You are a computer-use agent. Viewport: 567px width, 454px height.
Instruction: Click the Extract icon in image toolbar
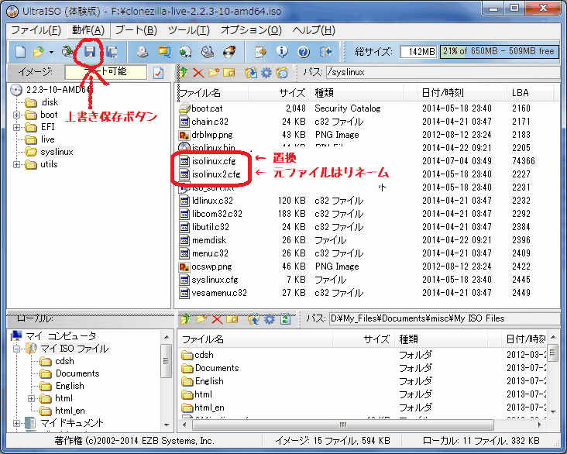pyautogui.click(x=251, y=73)
